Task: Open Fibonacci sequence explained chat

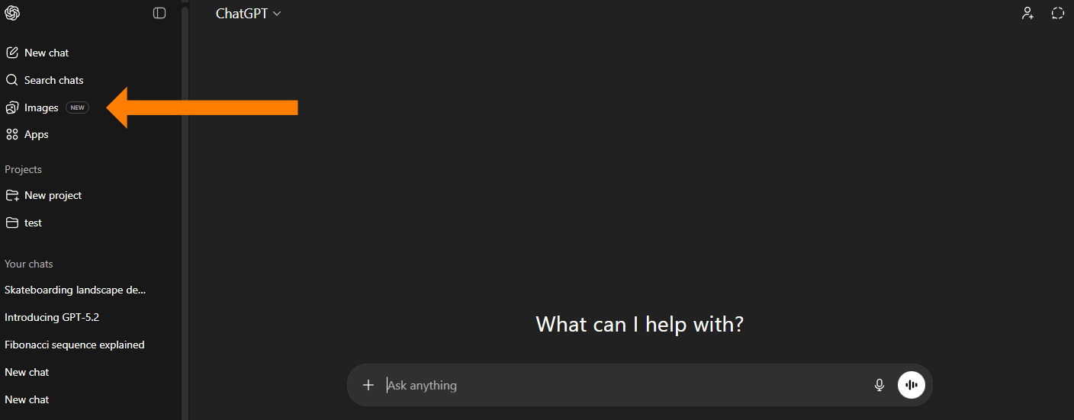Action: coord(75,345)
